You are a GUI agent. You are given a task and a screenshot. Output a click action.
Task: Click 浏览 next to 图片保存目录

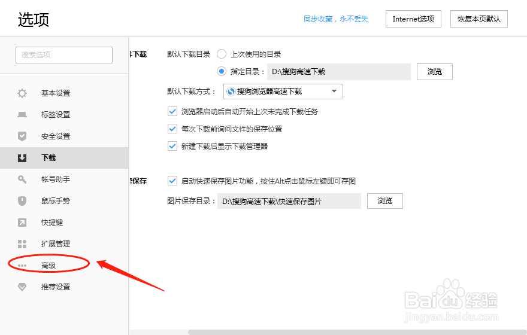pyautogui.click(x=385, y=201)
